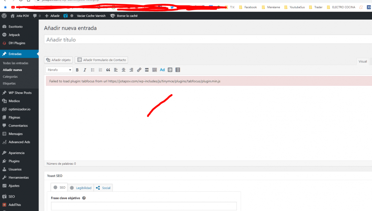Insert blockquote
Screen dimensions: 372x211
pyautogui.click(x=108, y=70)
